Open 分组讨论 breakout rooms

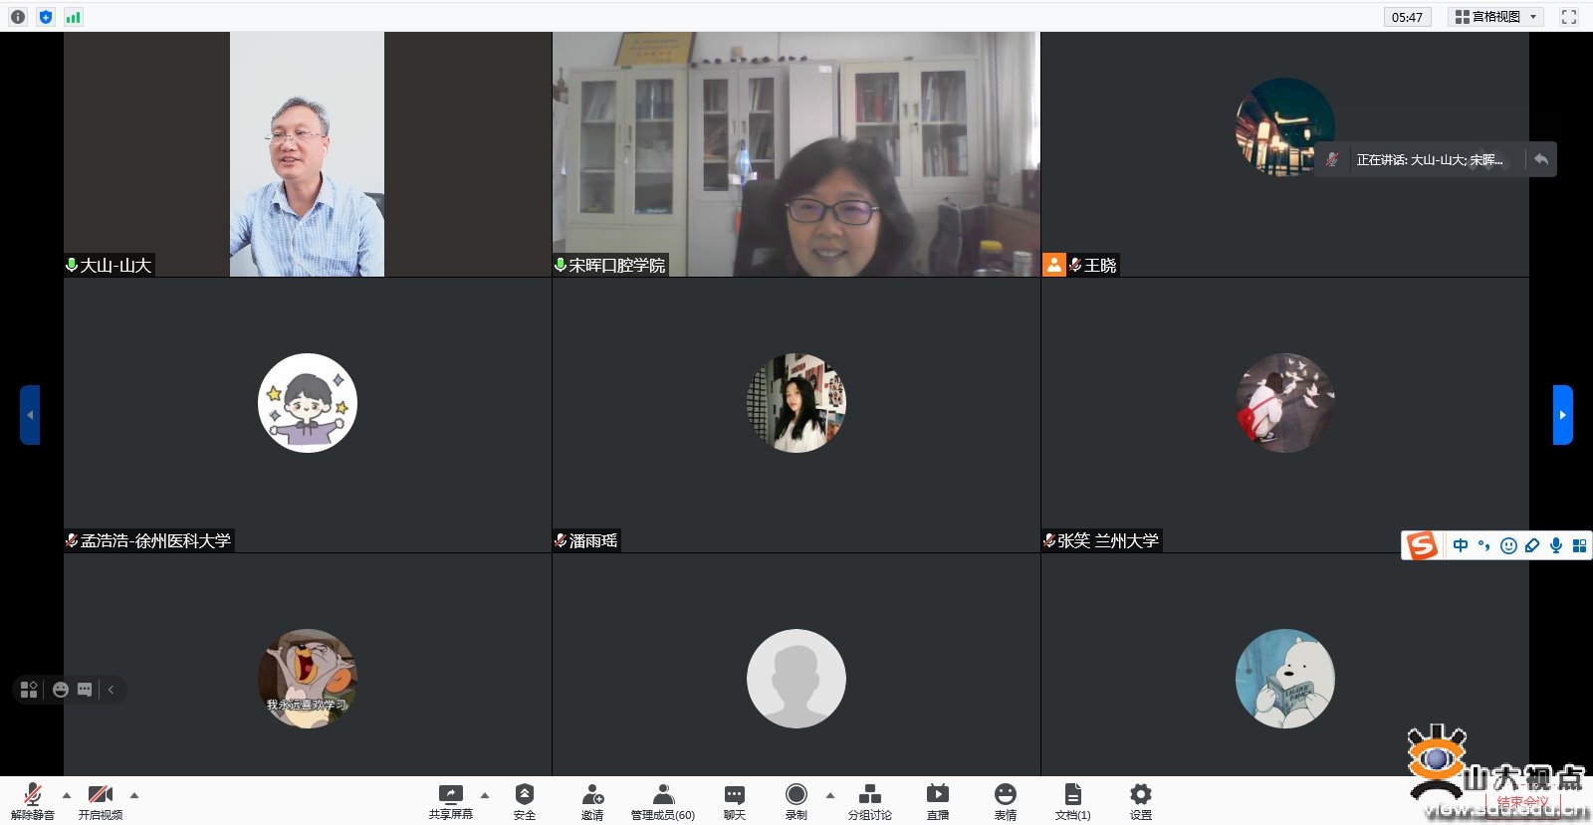coord(869,798)
